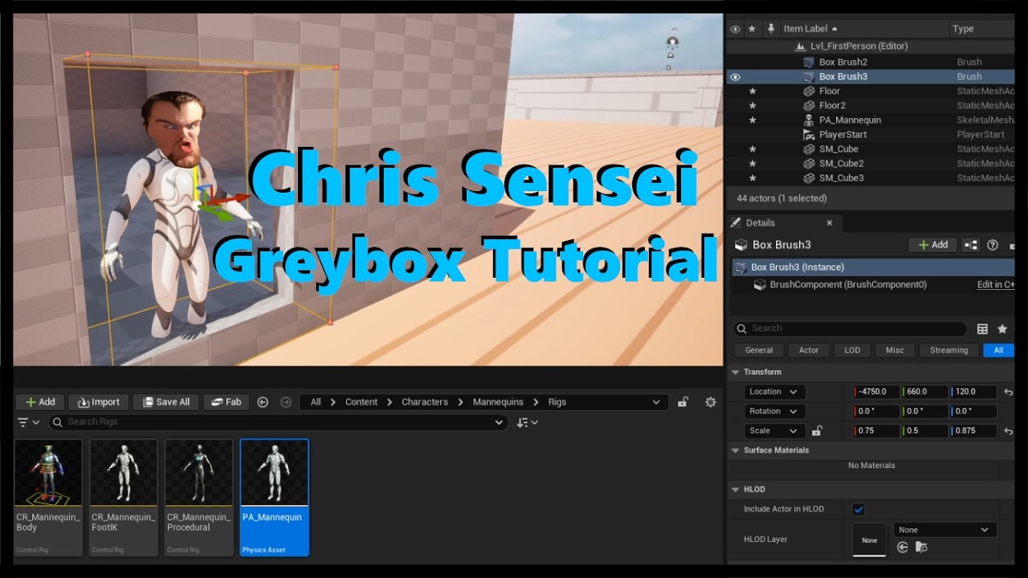Image resolution: width=1028 pixels, height=578 pixels.
Task: Open the Location type dropdown
Action: (774, 392)
